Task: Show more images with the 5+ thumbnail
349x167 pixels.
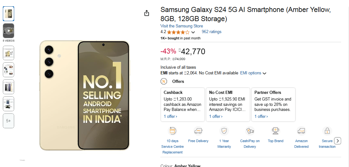Action: pyautogui.click(x=9, y=121)
